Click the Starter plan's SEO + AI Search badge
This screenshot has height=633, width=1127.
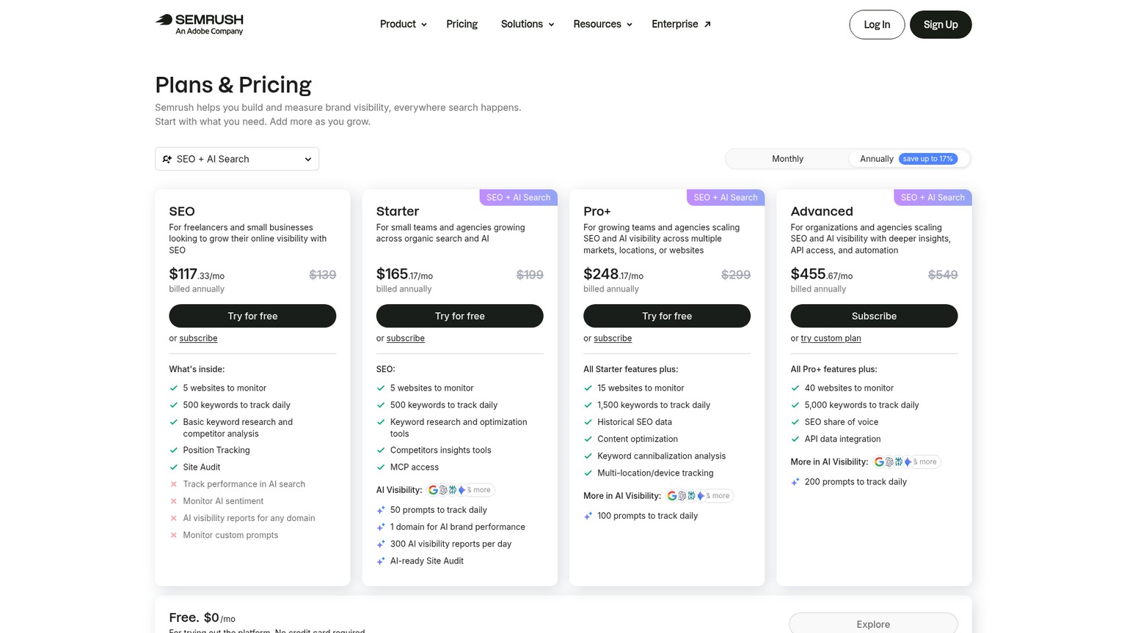tap(518, 198)
